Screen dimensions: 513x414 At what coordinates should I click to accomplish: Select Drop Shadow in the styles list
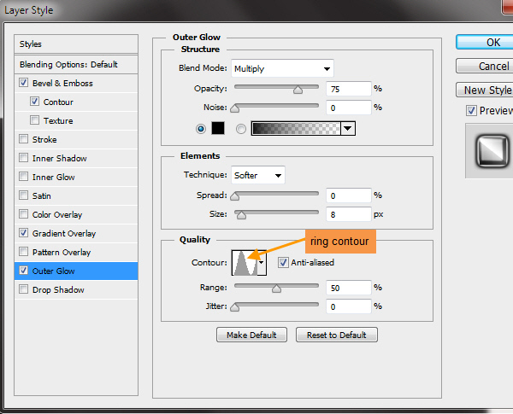[x=57, y=289]
